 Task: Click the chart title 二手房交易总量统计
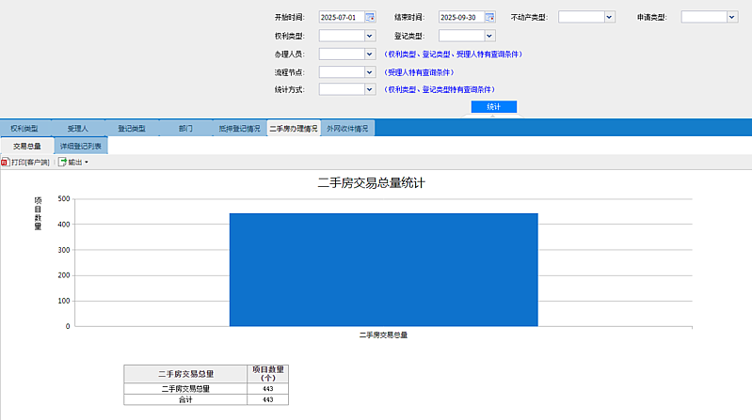[x=371, y=183]
